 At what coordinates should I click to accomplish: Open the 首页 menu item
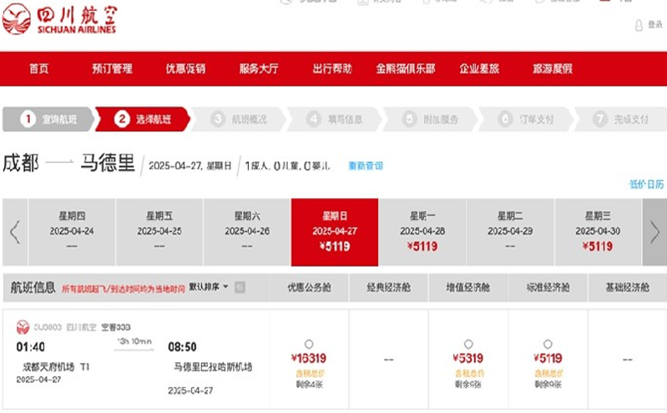pos(38,68)
